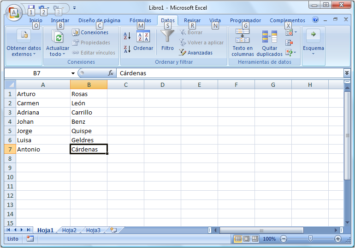Click Quitar duplicados tool

pos(269,43)
